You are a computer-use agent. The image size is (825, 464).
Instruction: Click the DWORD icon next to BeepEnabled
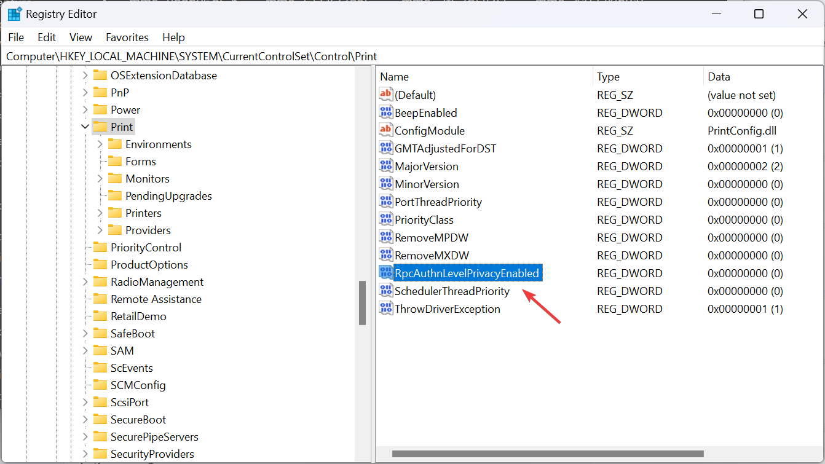385,112
